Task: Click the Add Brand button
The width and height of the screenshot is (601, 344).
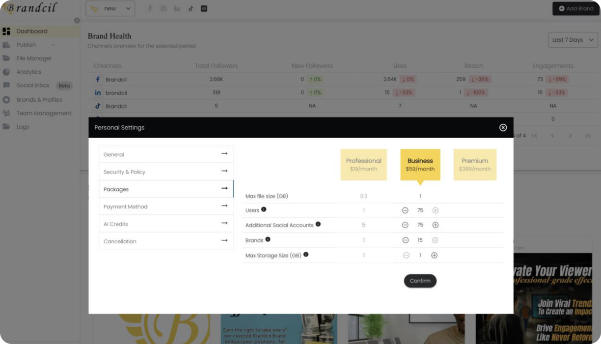Action: pyautogui.click(x=575, y=8)
